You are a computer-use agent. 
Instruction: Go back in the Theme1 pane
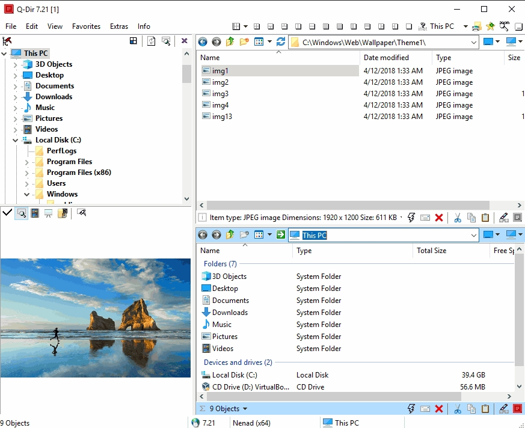203,42
